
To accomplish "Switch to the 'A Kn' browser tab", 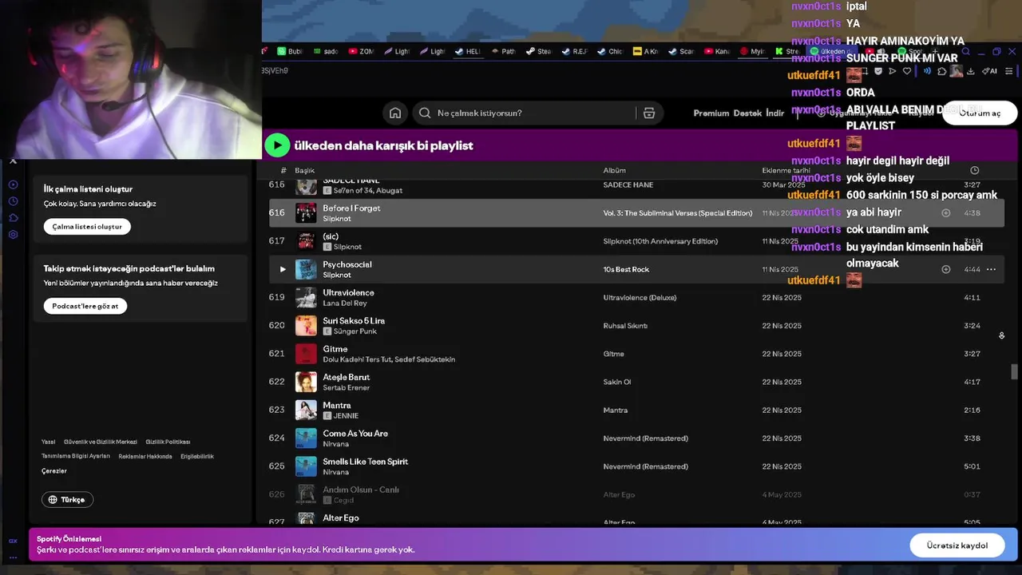I will tap(645, 51).
